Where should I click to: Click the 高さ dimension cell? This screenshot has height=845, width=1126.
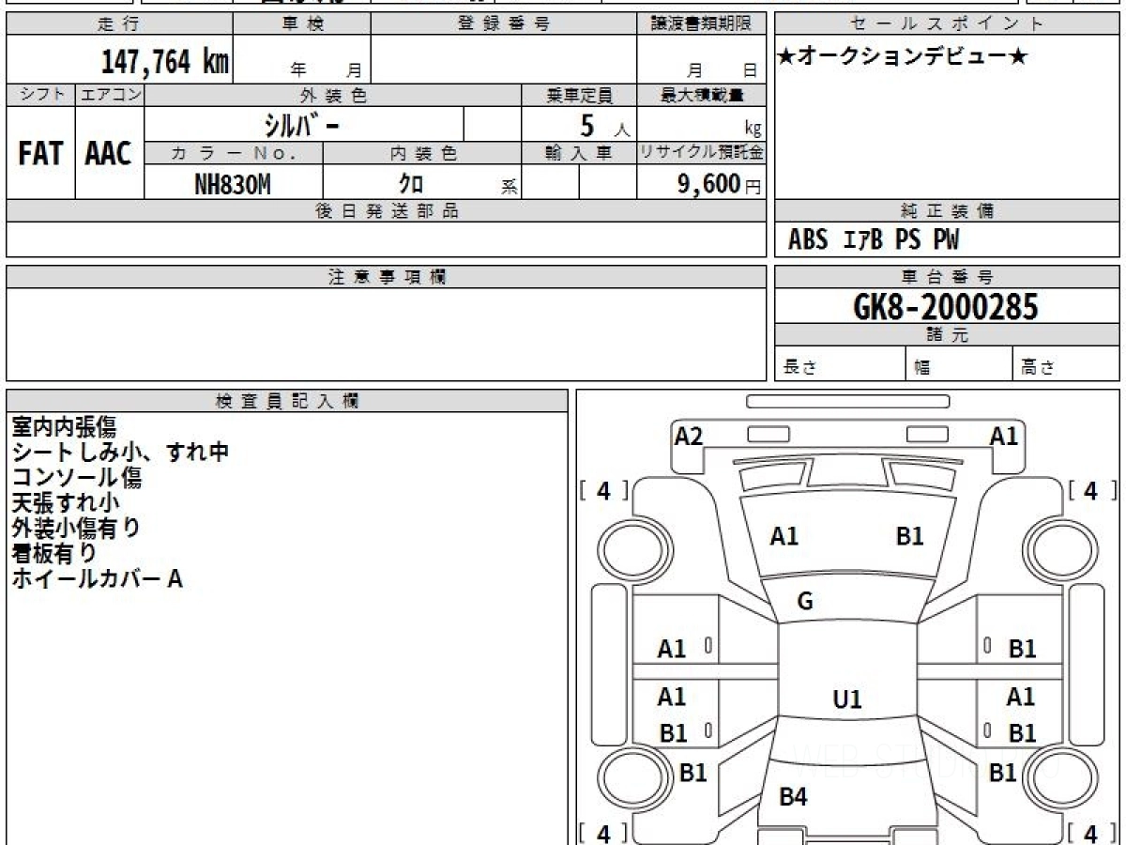1067,365
